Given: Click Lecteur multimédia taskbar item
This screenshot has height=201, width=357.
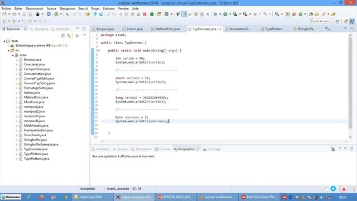Looking at the screenshot, I should tap(218, 197).
